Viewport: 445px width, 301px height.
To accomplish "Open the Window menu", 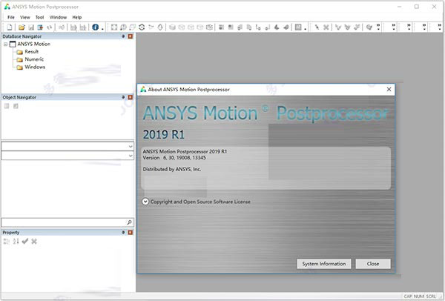I will pos(58,17).
